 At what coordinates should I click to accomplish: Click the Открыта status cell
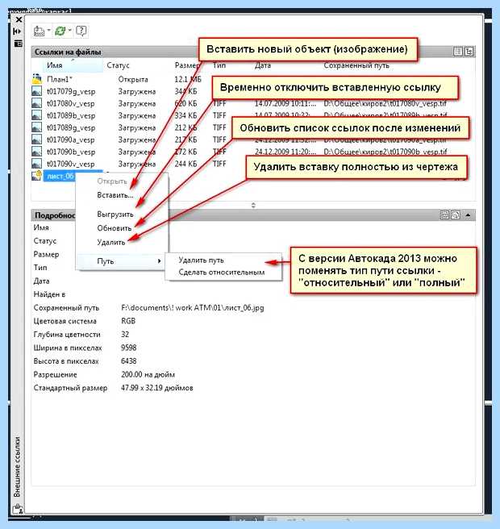pyautogui.click(x=133, y=79)
